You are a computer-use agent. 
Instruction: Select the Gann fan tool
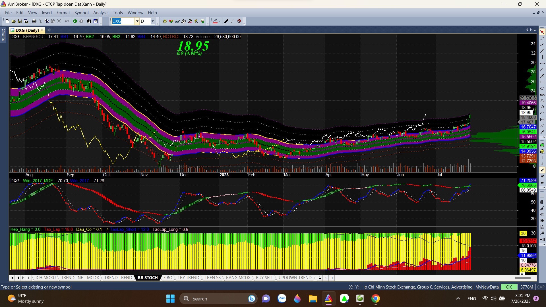542,226
